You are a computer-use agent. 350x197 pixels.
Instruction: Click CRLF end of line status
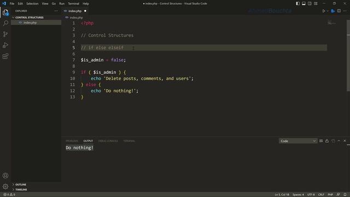[321, 195]
